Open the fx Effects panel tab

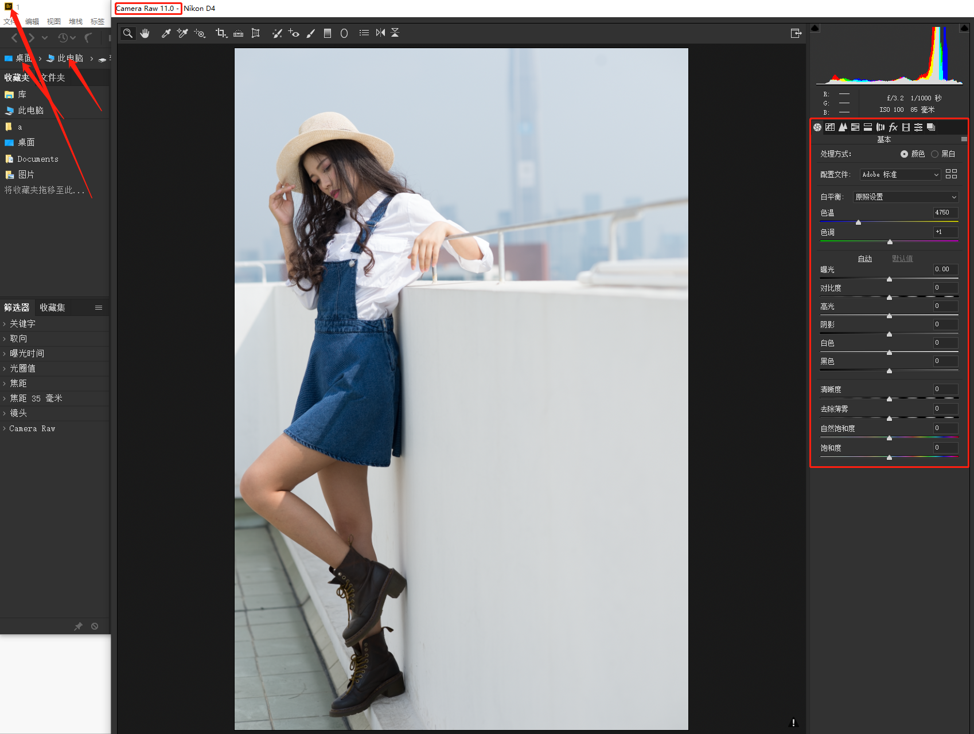[x=893, y=127]
